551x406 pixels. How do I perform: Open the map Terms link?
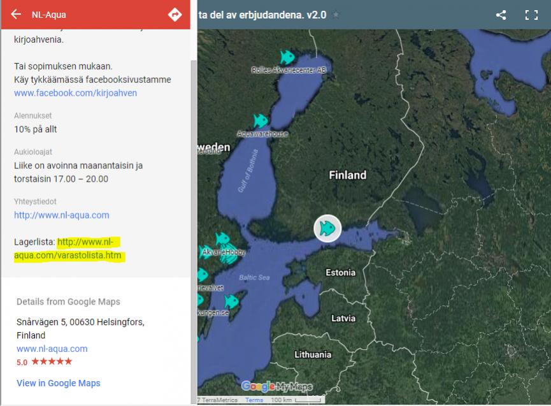point(254,400)
